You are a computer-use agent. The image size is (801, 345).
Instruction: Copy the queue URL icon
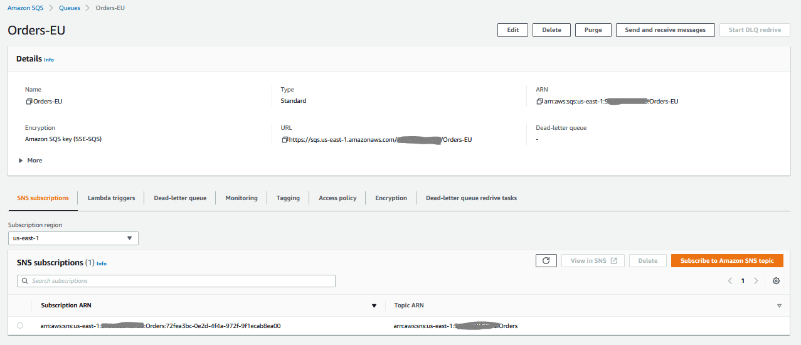tap(285, 139)
